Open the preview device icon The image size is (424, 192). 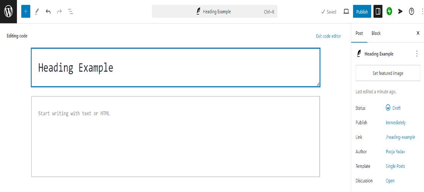346,12
